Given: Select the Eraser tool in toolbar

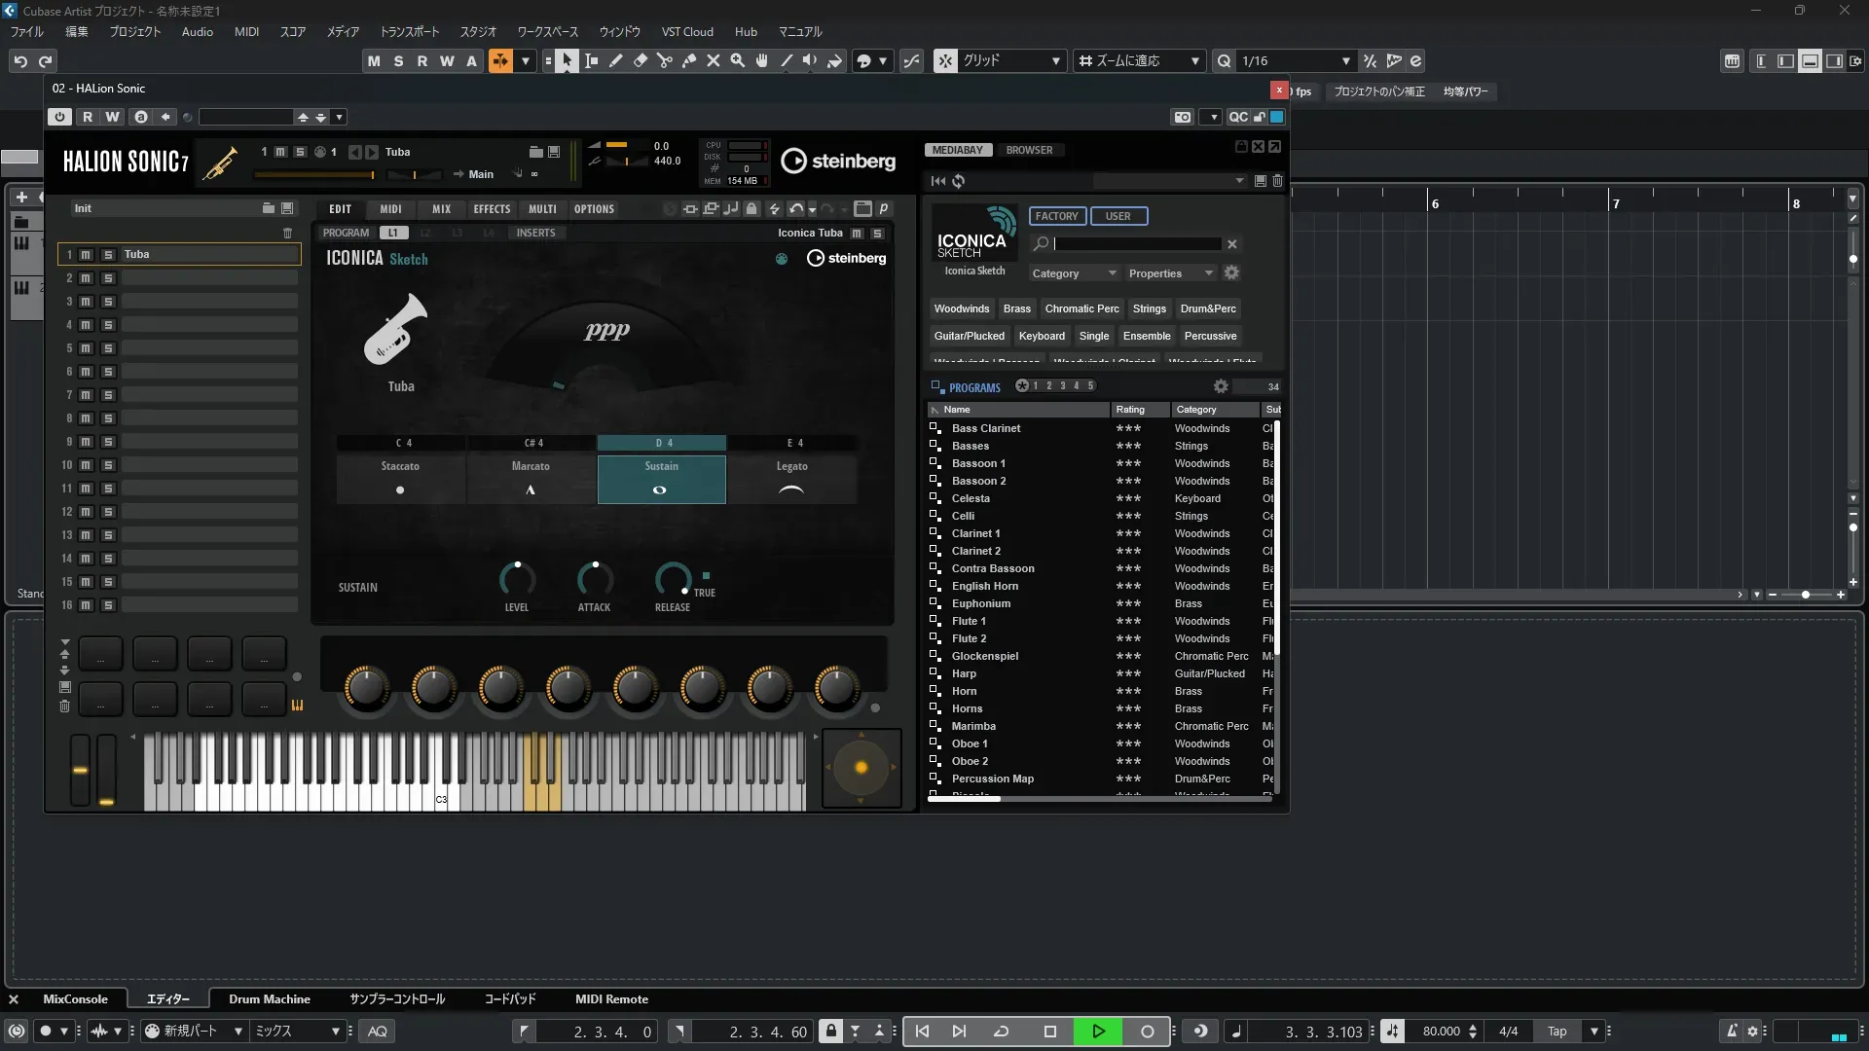Looking at the screenshot, I should [x=641, y=60].
